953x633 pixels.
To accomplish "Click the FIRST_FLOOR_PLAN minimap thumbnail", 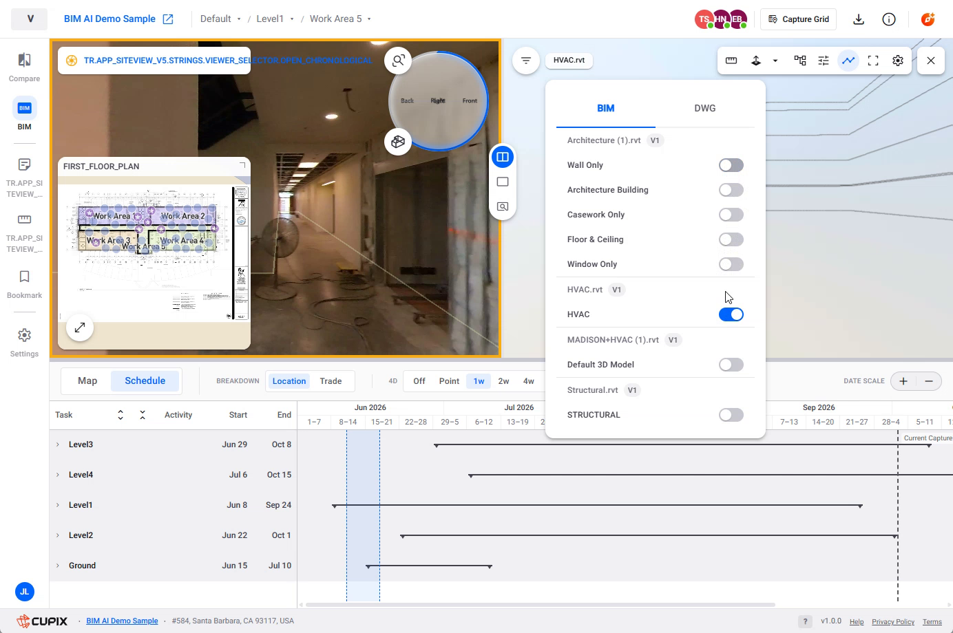I will [154, 253].
